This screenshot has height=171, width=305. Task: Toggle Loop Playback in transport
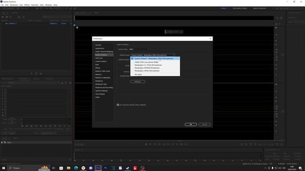point(181,144)
